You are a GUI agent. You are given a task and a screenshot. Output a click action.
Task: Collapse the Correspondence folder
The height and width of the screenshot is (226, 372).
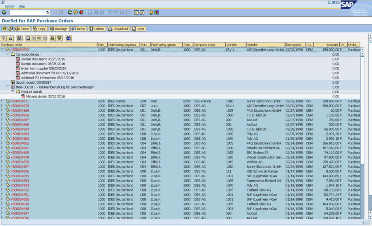8,54
